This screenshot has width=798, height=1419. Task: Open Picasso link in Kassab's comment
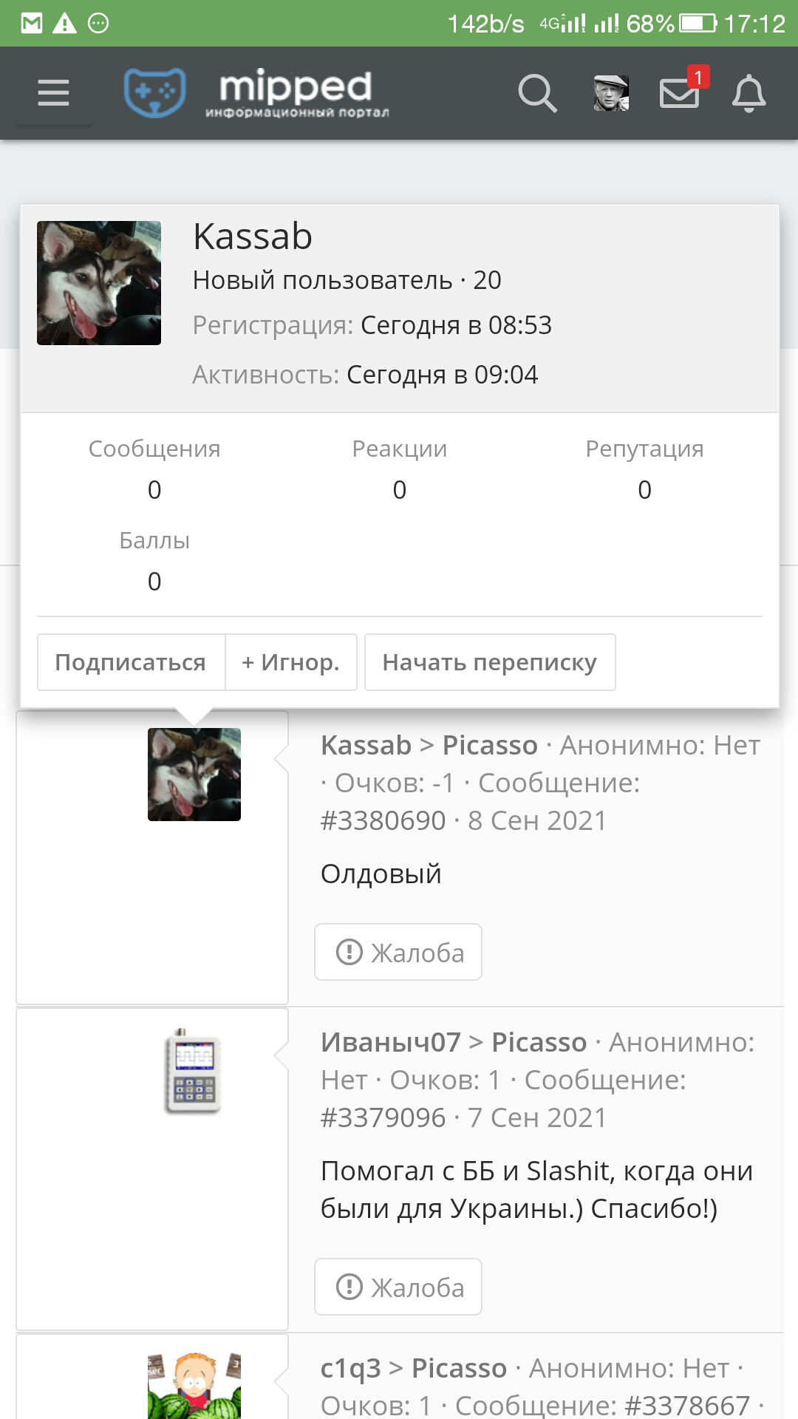pos(490,745)
